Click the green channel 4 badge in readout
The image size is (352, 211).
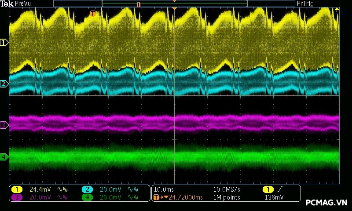[88, 197]
